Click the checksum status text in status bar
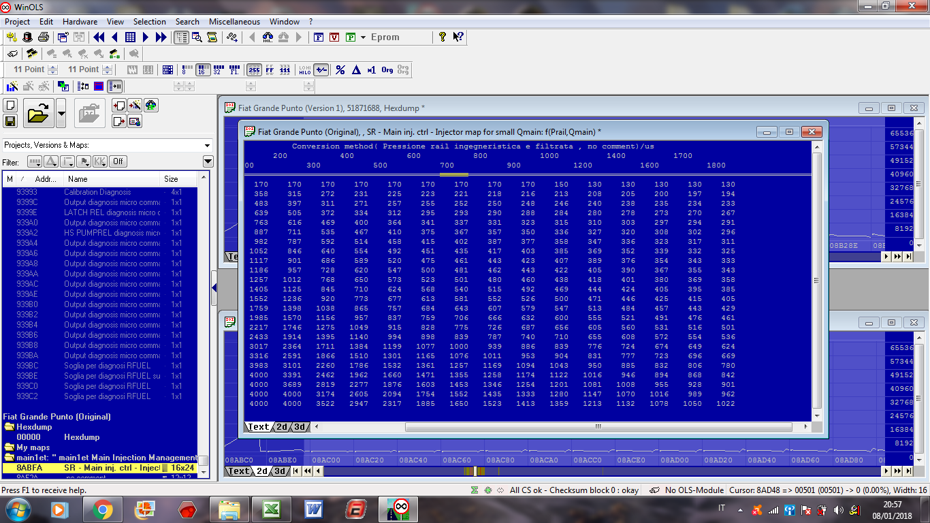 pyautogui.click(x=574, y=490)
